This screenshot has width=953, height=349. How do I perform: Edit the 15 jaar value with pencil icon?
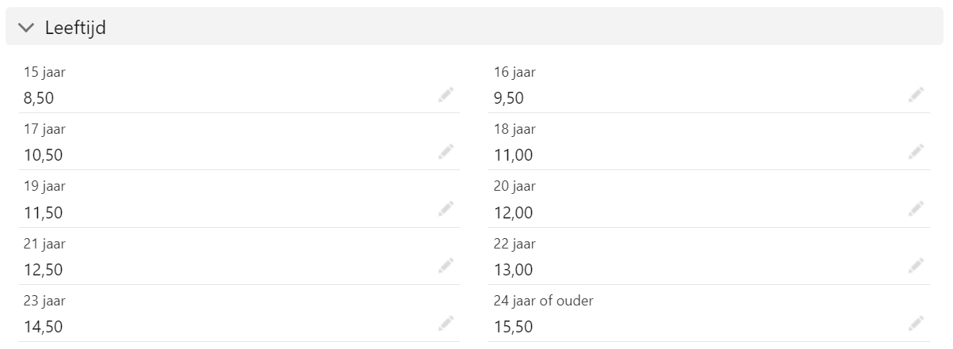click(x=446, y=95)
